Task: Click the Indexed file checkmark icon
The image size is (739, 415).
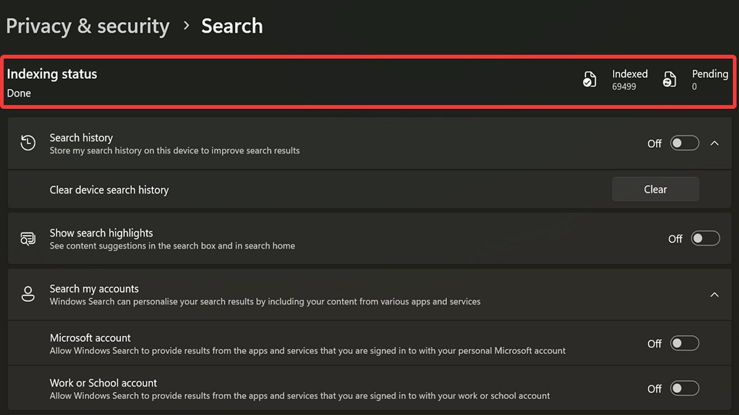Action: (x=590, y=80)
